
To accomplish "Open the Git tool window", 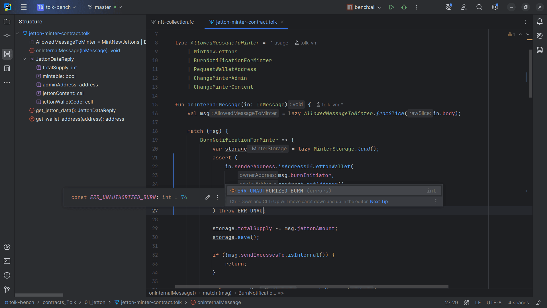I will [7, 290].
